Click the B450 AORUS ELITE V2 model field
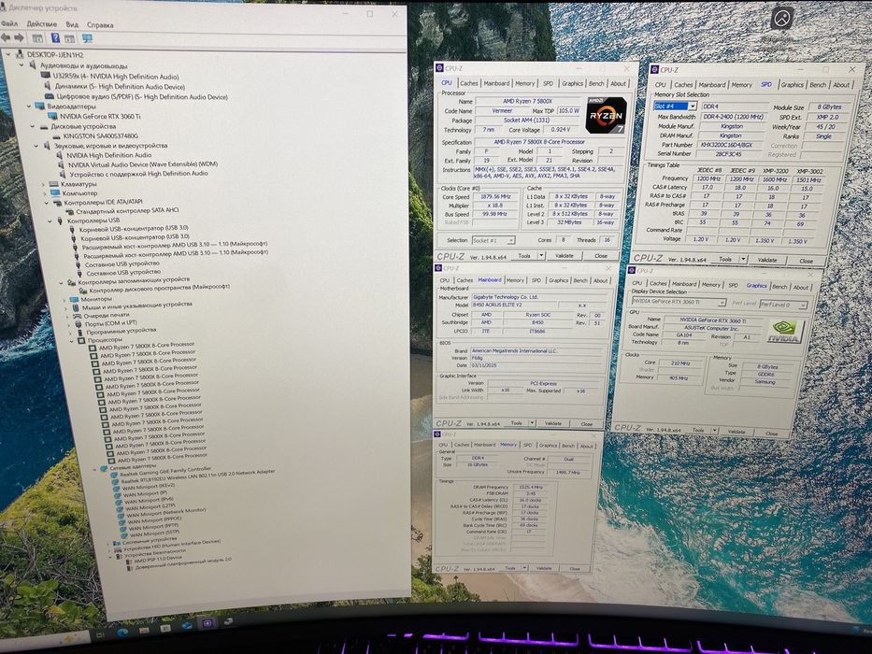This screenshot has height=654, width=872. tap(514, 306)
